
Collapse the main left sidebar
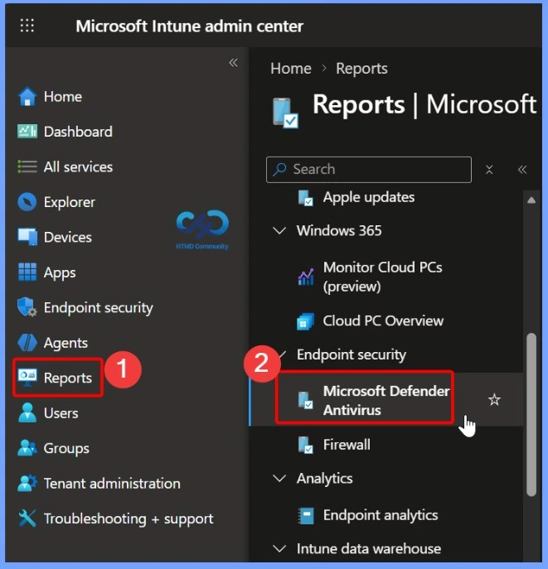[234, 62]
